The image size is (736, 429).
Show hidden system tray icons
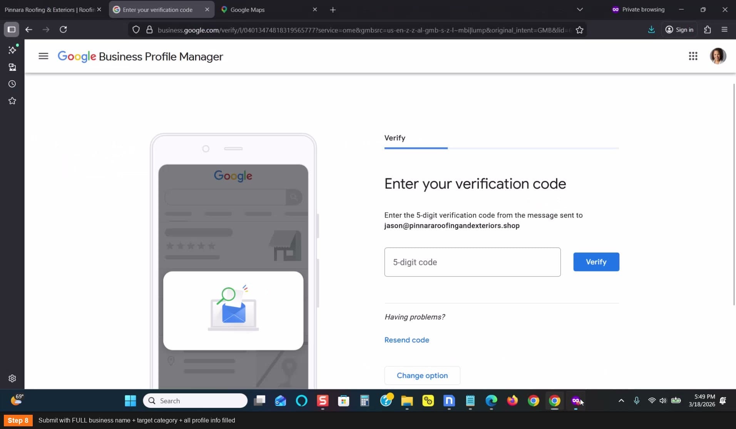621,401
